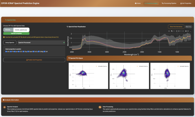Screen dimensions: 195x117
Task: Open the Soil Properties nav item
Action: tap(186, 3)
